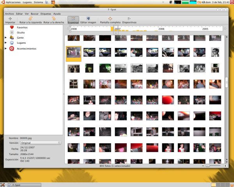Screen dimensions: 234x187
Task: Click the larger thumbnails tree icon
Action: (x=225, y=166)
